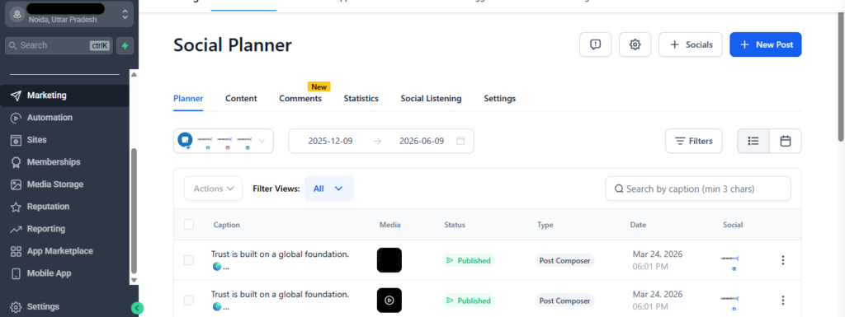Open Filter Views All dropdown
Viewport: 845px width, 317px height.
pyautogui.click(x=328, y=189)
